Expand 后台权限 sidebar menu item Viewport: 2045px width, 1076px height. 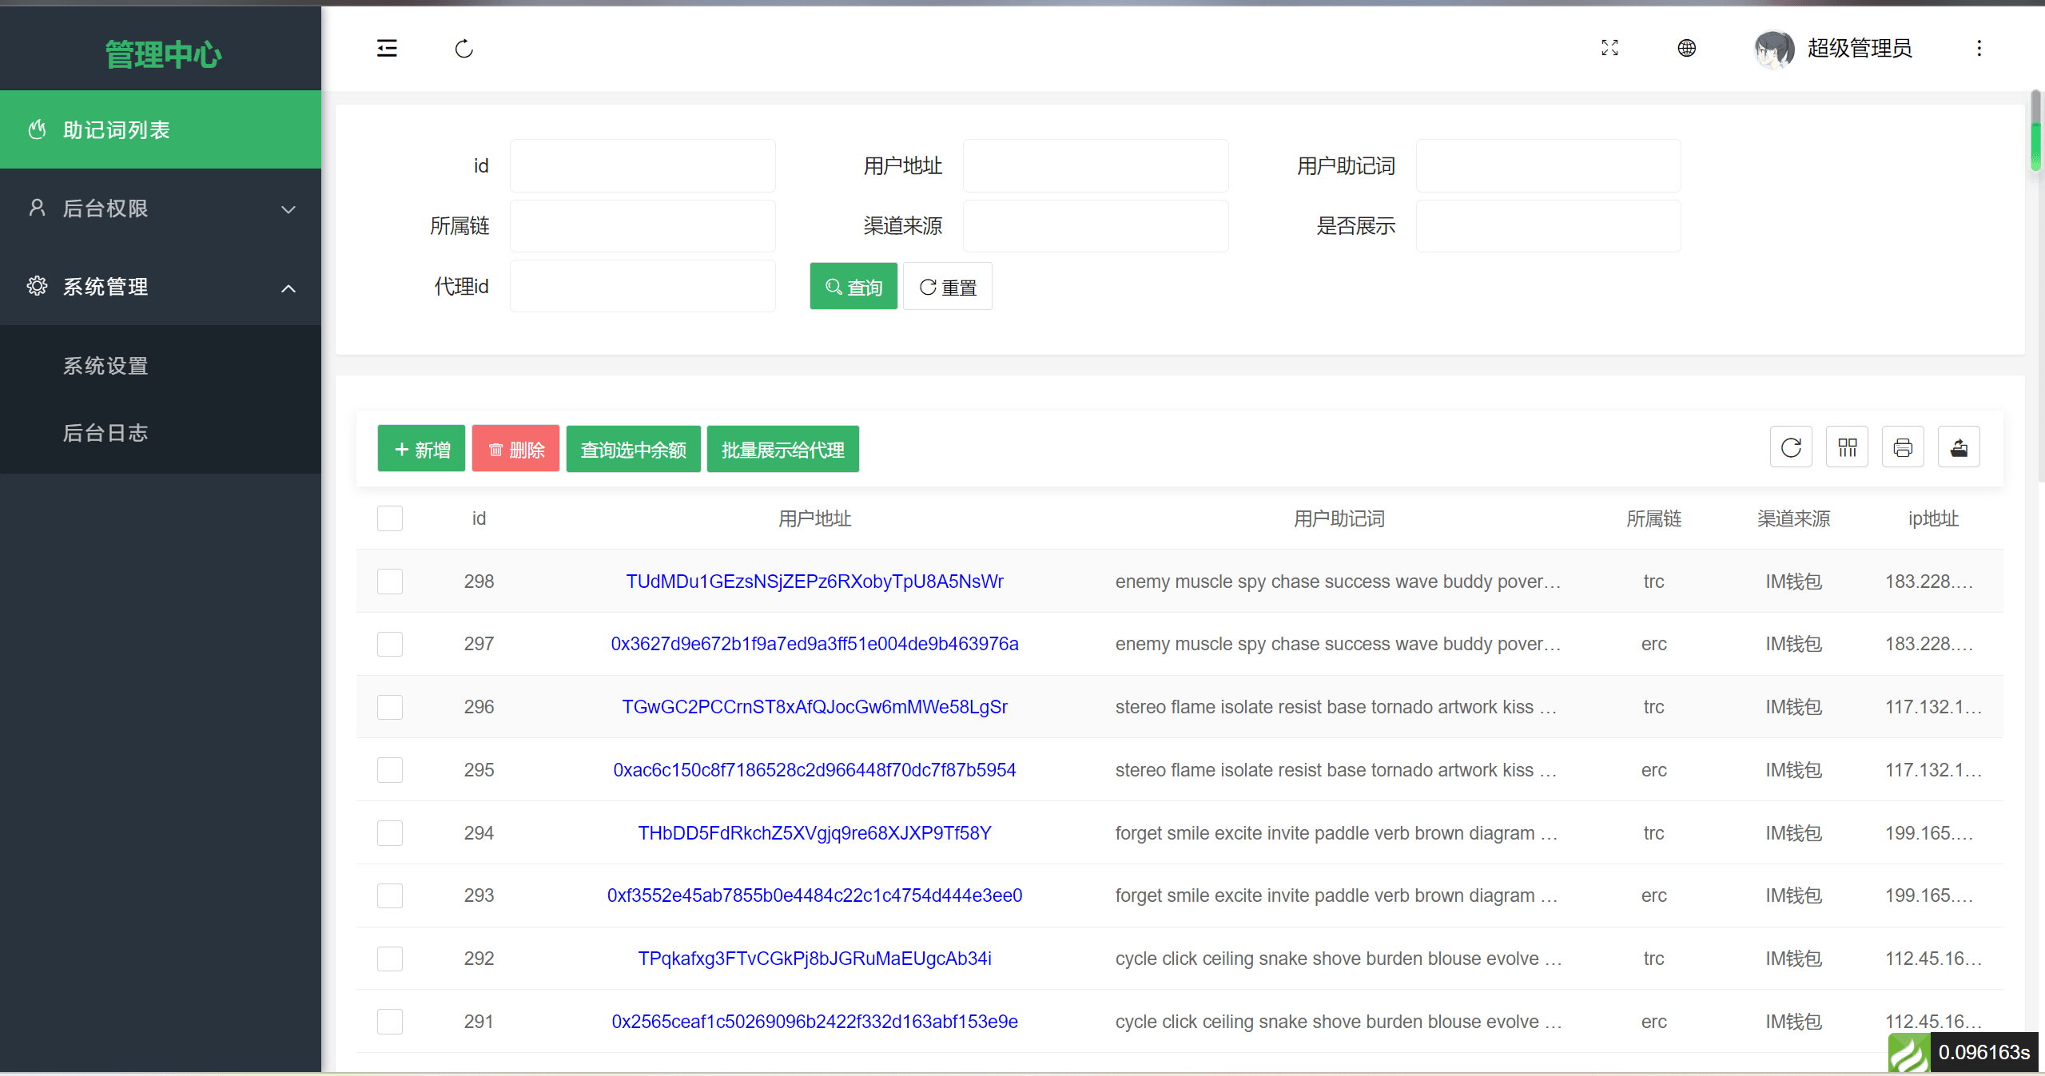(161, 208)
